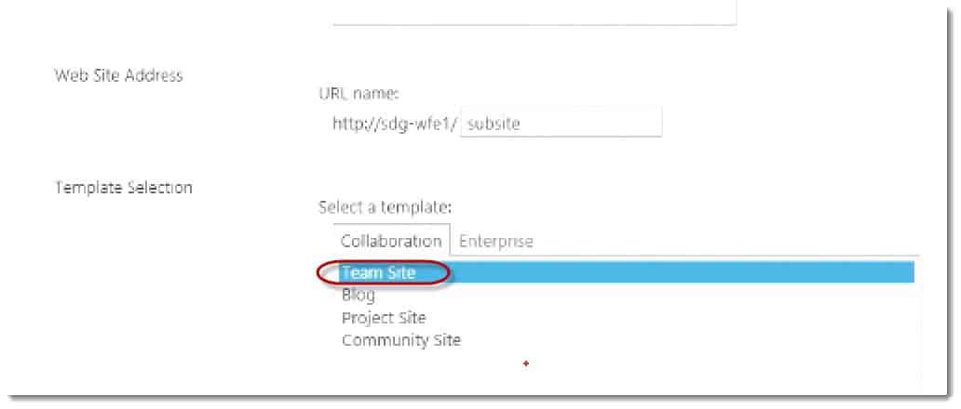961x409 pixels.
Task: Focus the partially visible text box at top
Action: pyautogui.click(x=534, y=12)
